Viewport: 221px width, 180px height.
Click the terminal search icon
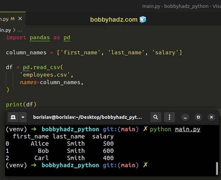click(156, 117)
